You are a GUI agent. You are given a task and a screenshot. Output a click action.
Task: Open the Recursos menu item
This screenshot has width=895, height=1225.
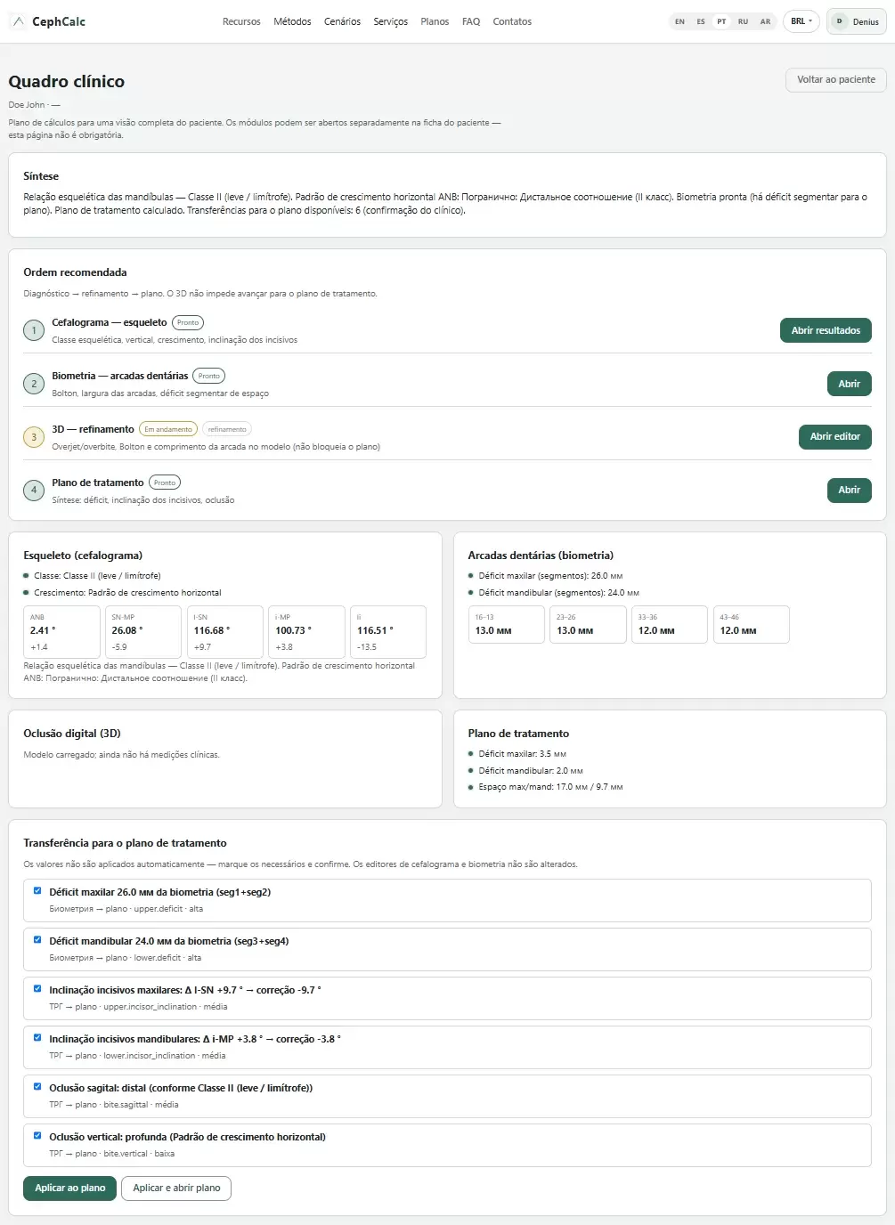coord(241,21)
